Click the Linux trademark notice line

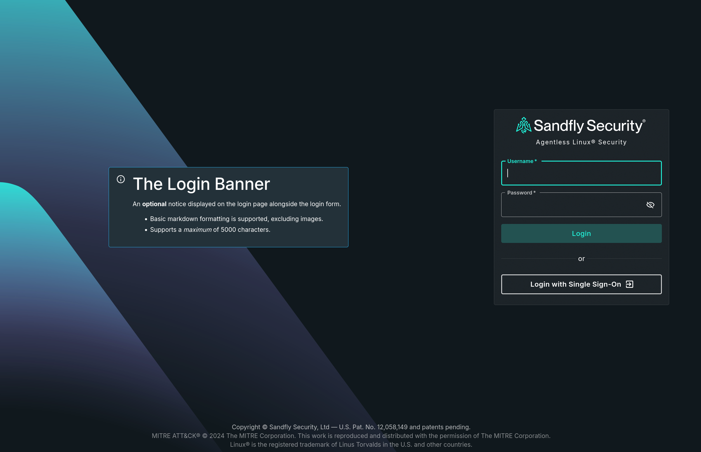pos(351,445)
